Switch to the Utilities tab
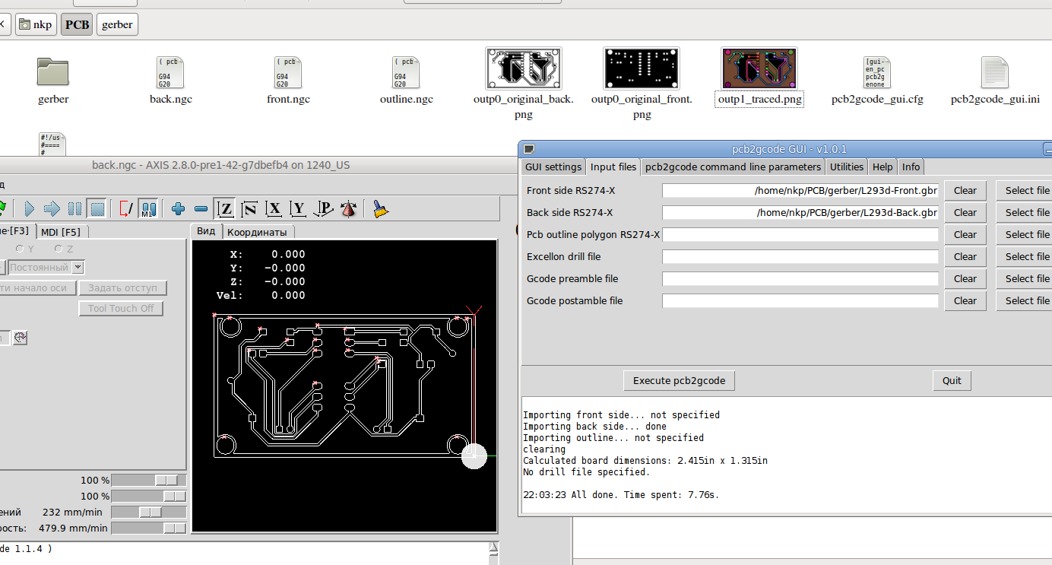The width and height of the screenshot is (1052, 565). (846, 167)
